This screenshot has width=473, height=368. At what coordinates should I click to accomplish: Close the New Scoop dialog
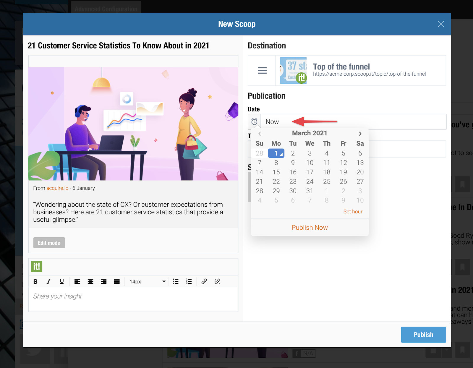click(x=441, y=24)
